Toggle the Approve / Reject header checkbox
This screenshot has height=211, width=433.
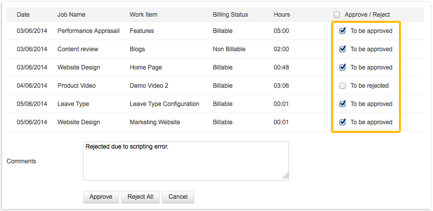click(x=337, y=15)
